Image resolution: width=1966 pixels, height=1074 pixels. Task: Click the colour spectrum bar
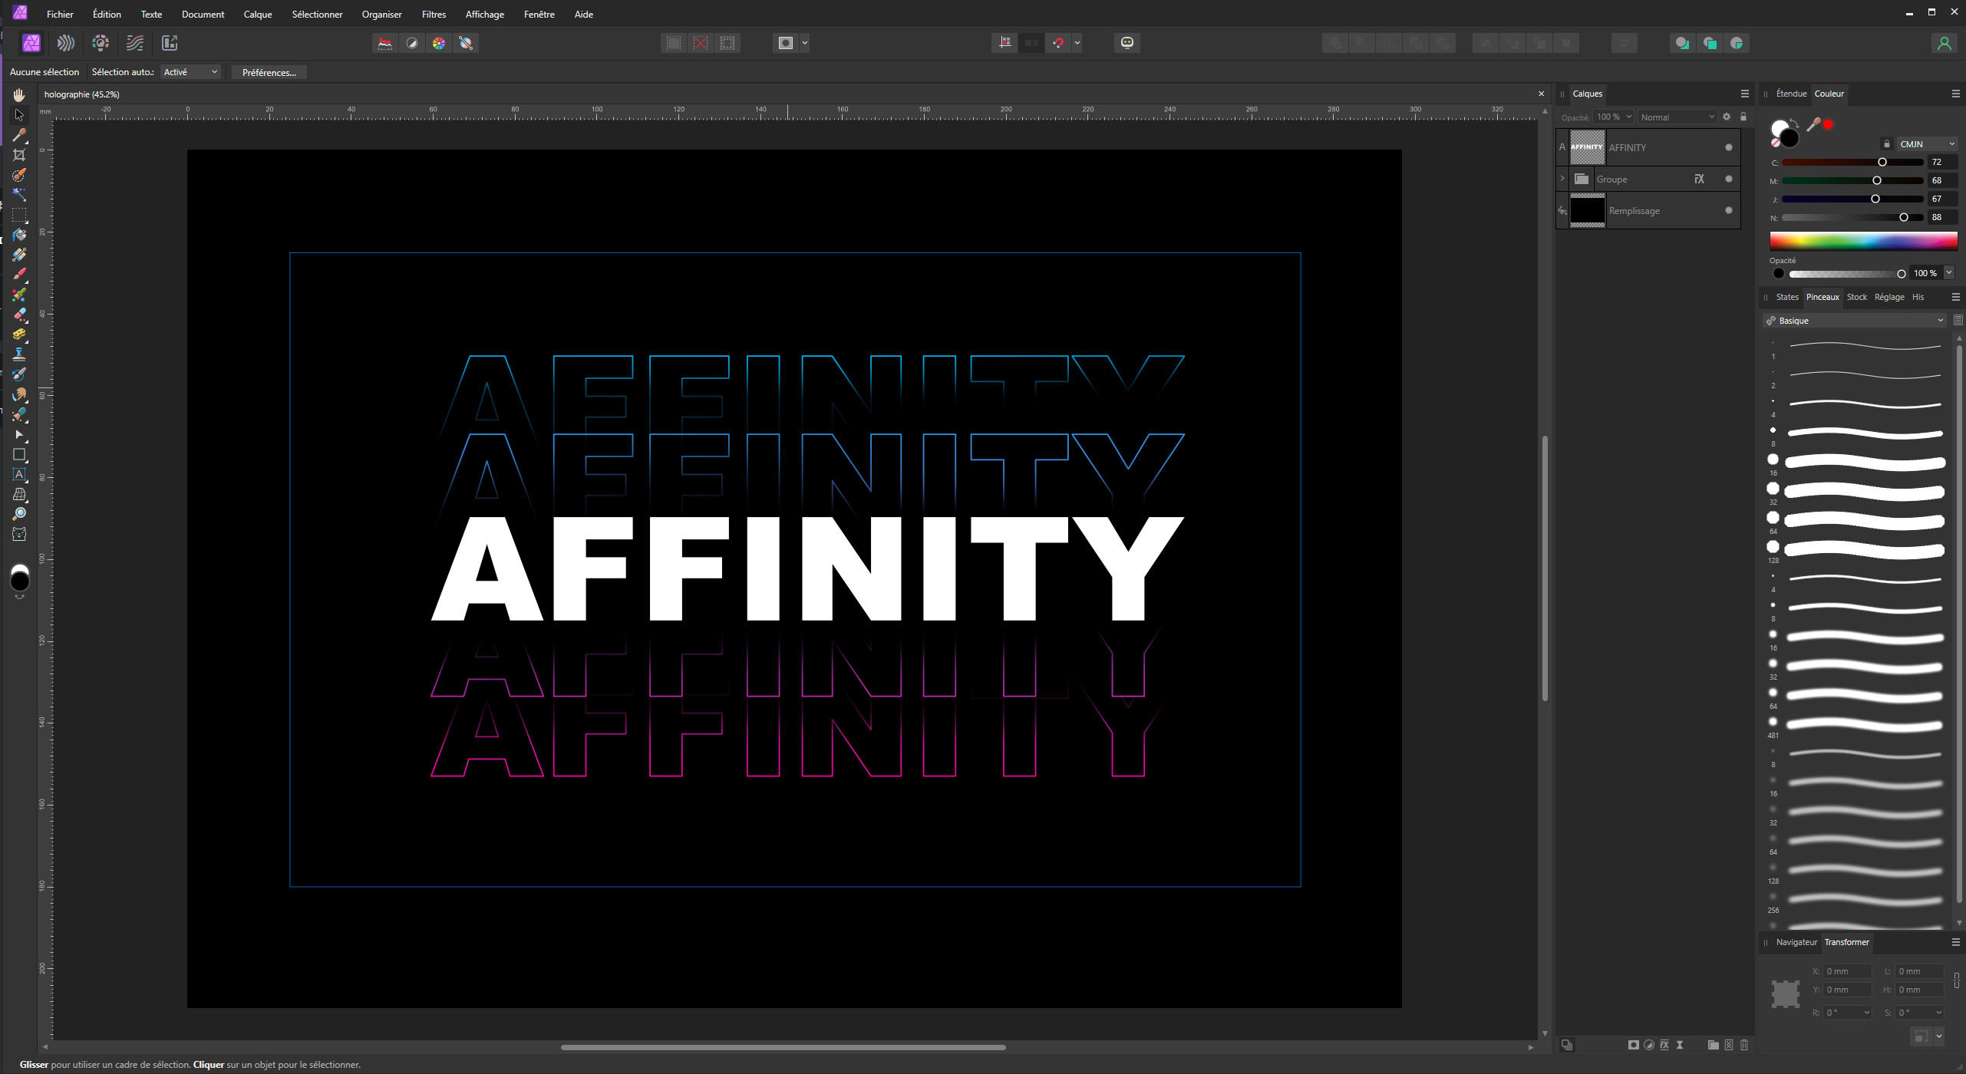[x=1863, y=241]
